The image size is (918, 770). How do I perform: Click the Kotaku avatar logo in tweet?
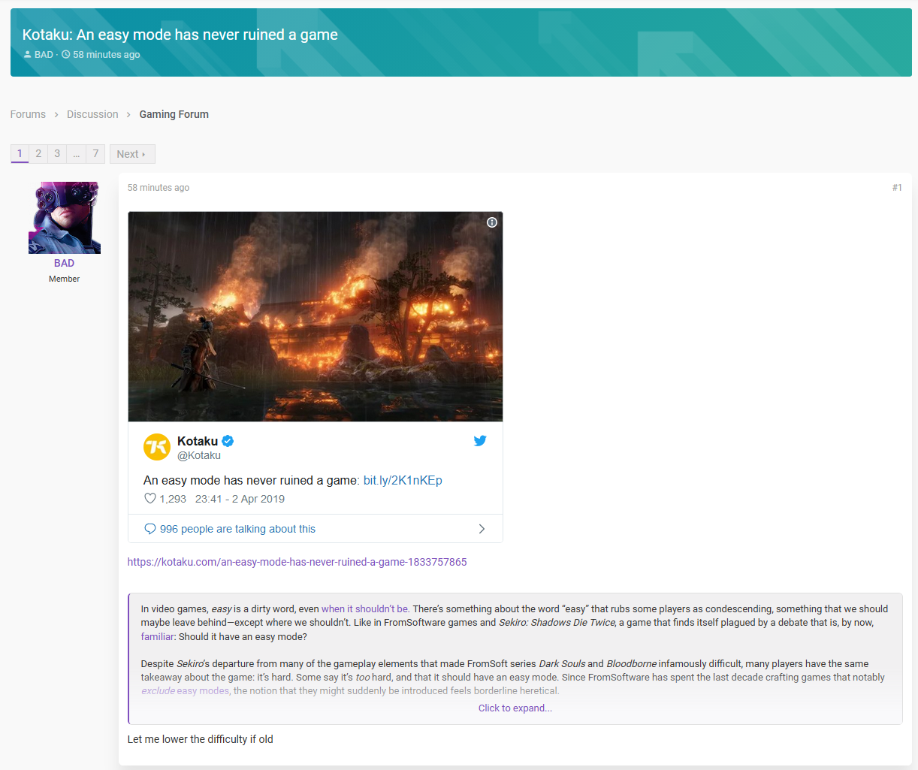click(x=157, y=447)
